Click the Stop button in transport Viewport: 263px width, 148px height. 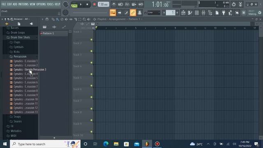click(87, 5)
